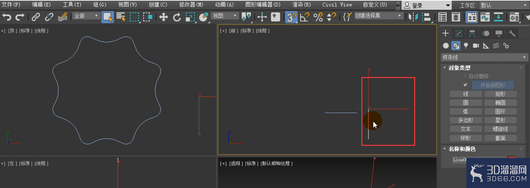This screenshot has width=530, height=188.
Task: Choose the Rectangular Selection Region tool
Action: point(135,17)
